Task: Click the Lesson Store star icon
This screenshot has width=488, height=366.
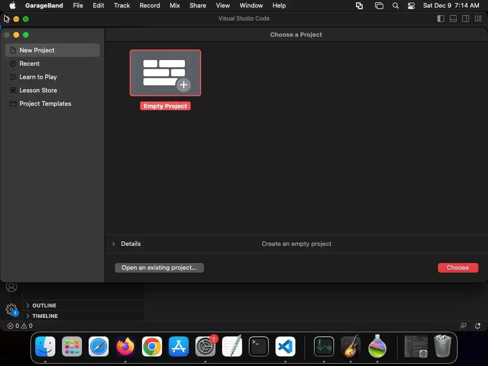Action: 13,90
